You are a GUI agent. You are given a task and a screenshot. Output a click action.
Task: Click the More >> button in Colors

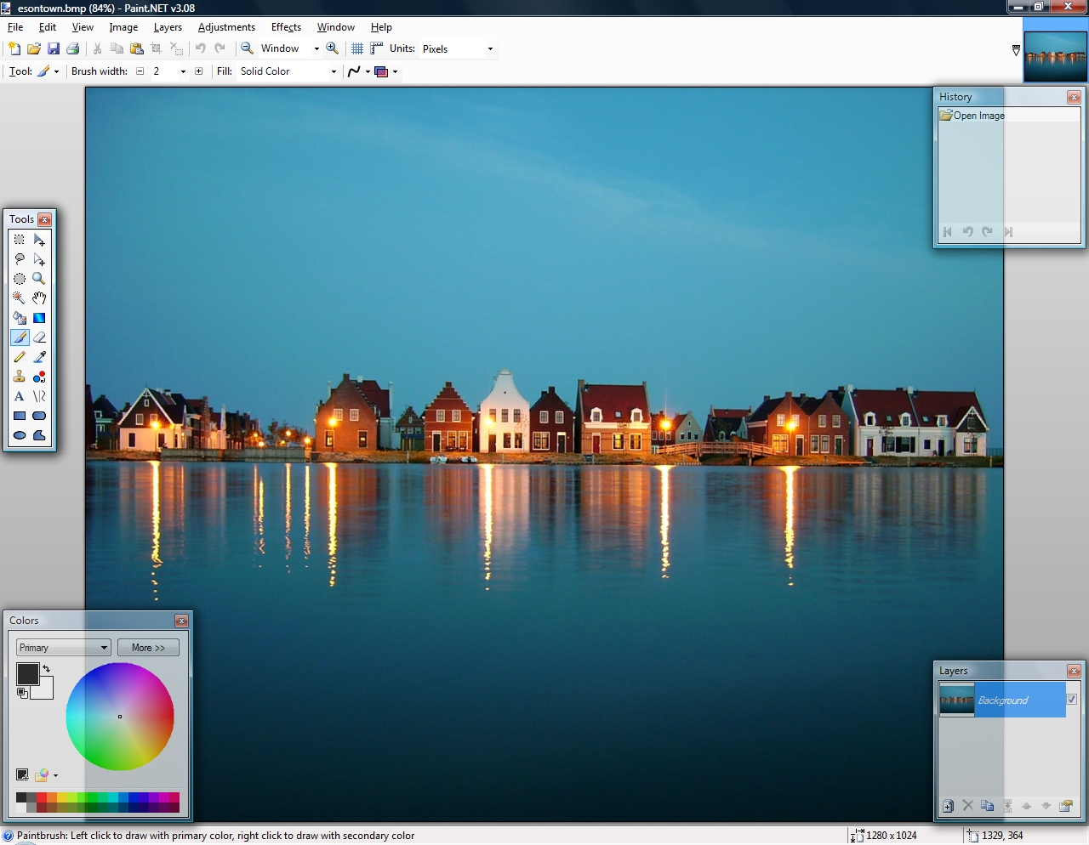tap(148, 648)
